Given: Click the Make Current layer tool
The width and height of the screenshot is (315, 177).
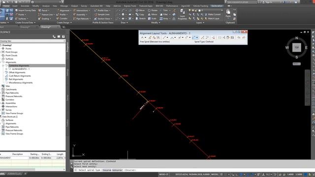Looking at the screenshot, I should click(213, 14).
